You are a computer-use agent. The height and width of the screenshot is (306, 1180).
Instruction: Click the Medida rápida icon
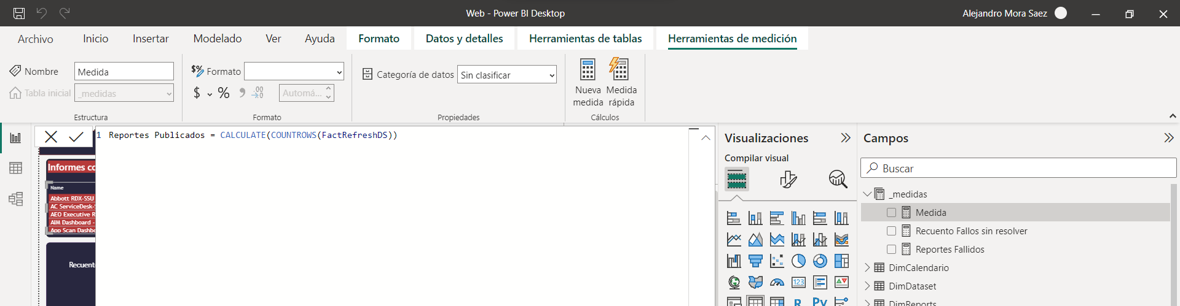[x=619, y=70]
